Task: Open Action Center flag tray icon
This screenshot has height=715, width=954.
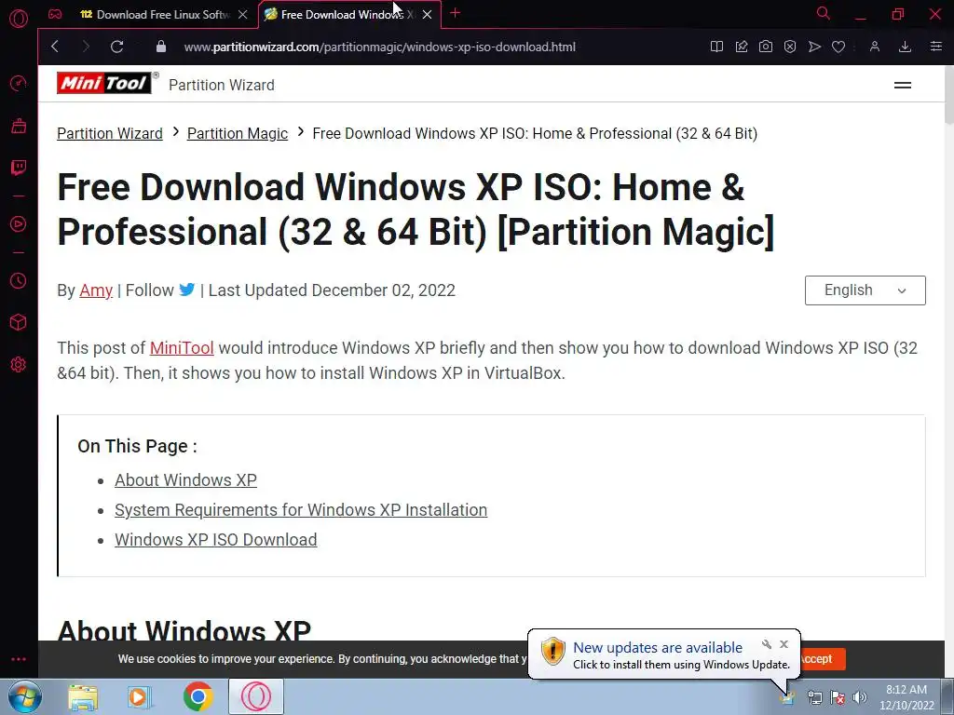Action: click(x=838, y=697)
